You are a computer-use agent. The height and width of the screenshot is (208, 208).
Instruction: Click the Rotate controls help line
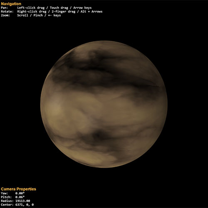[52, 12]
